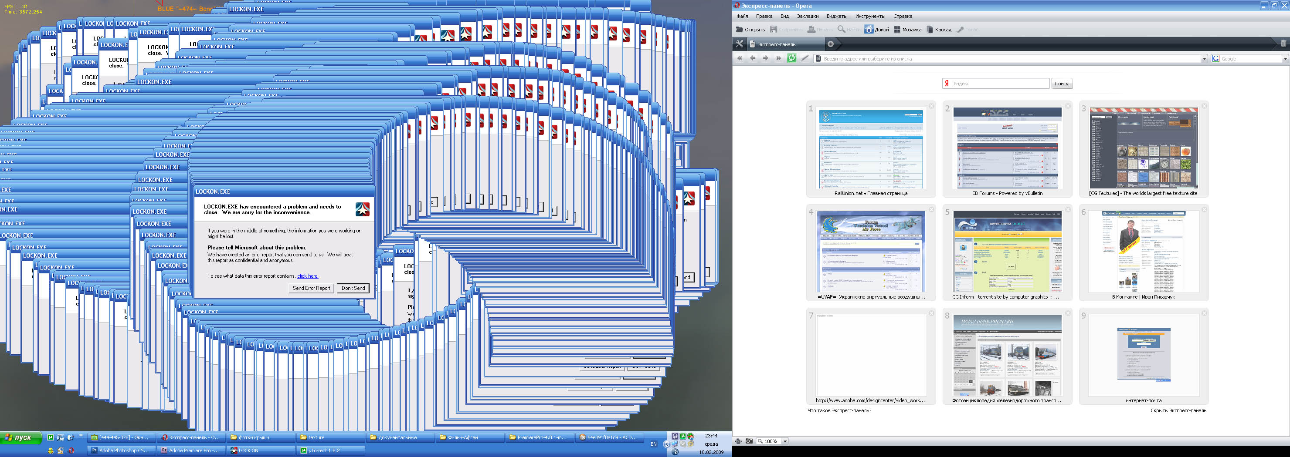The width and height of the screenshot is (1290, 457).
Task: Open Opera panels via wrench-cross icon
Action: pyautogui.click(x=739, y=44)
